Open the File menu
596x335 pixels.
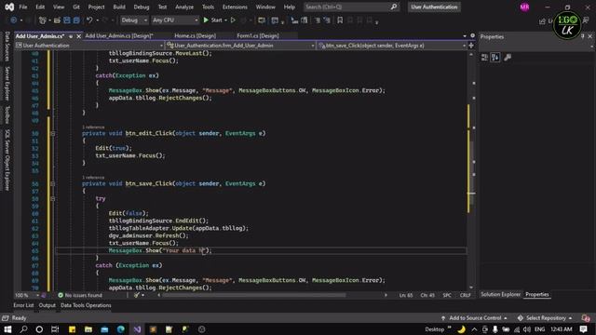tap(23, 7)
